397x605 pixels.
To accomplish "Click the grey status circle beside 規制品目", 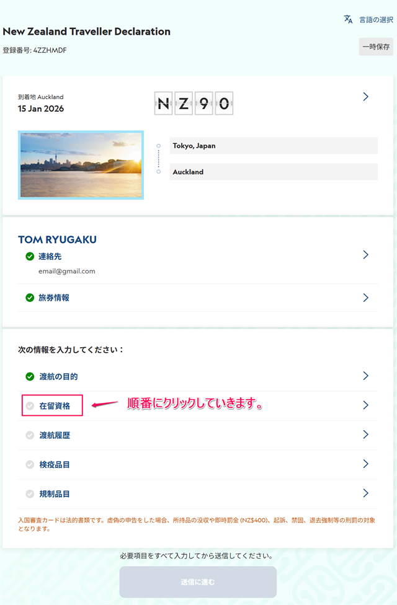I will point(30,493).
